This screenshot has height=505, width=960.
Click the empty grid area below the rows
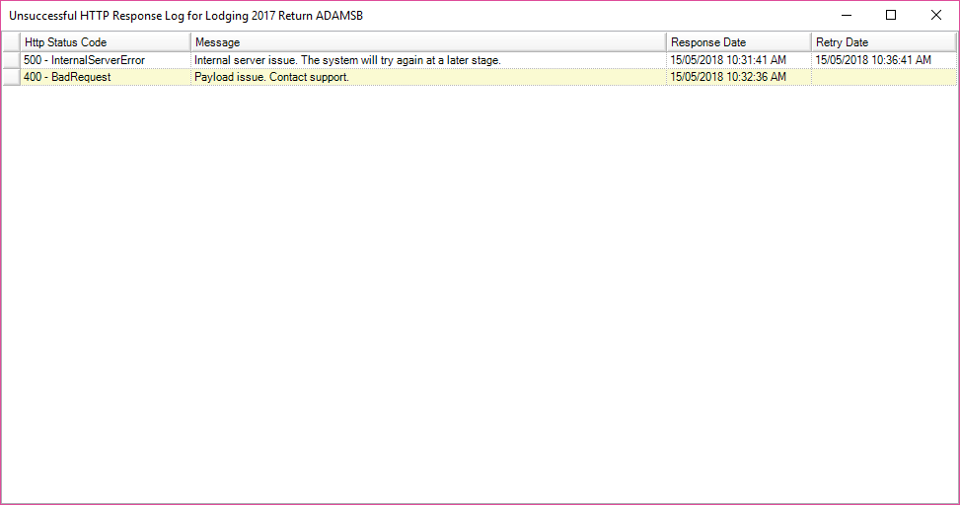pyautogui.click(x=480, y=296)
